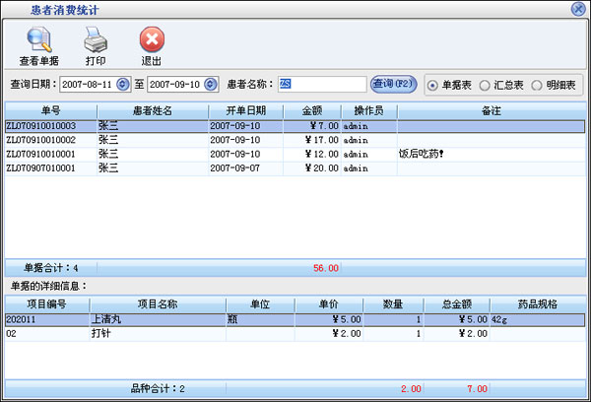Open the end date 2007-09-10 picker dropdown
The image size is (591, 402).
point(209,85)
